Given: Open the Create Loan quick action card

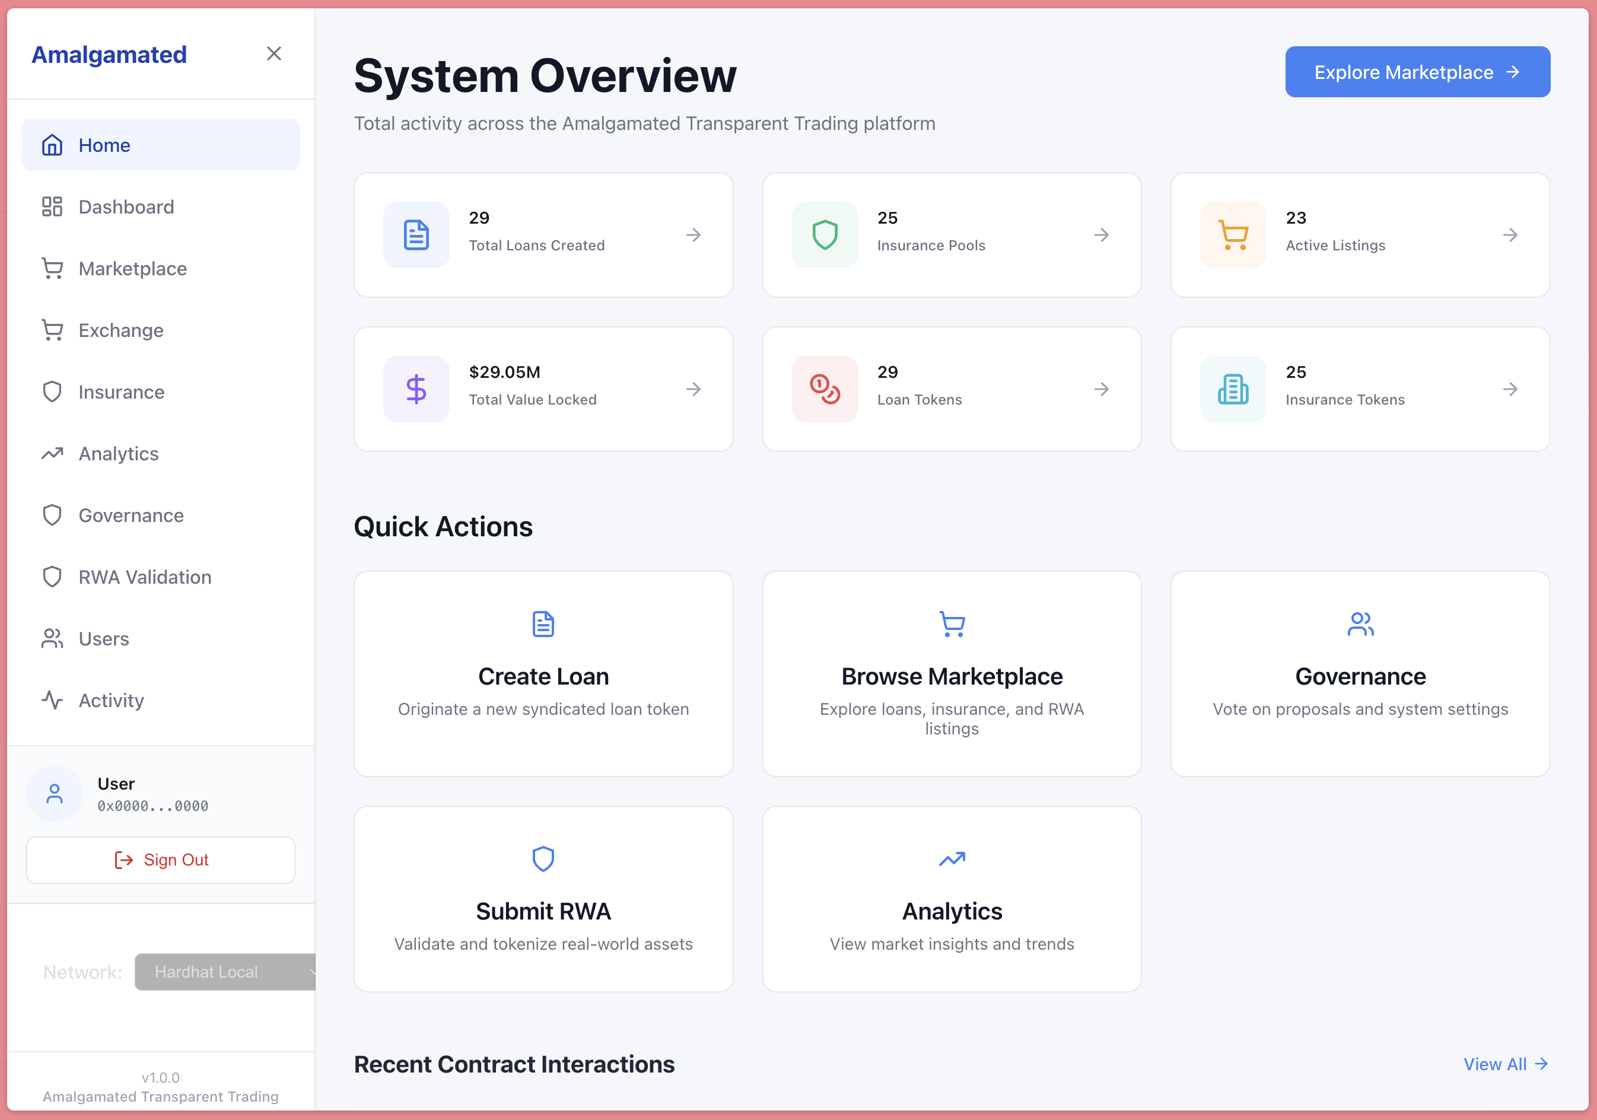Looking at the screenshot, I should 543,673.
